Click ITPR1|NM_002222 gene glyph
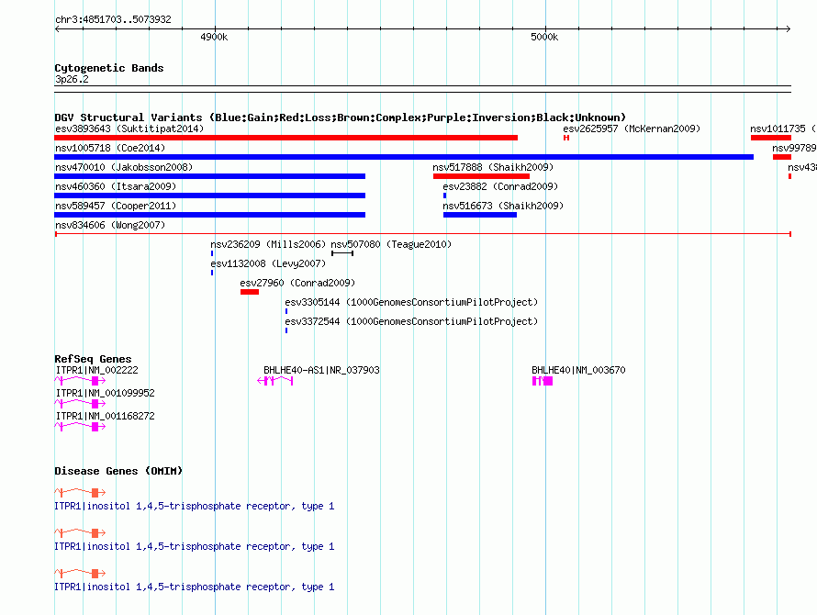This screenshot has height=615, width=817. pos(80,381)
